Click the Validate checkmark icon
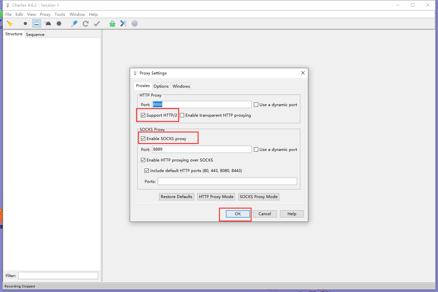Screen dimensions: 438x292 click(x=97, y=23)
